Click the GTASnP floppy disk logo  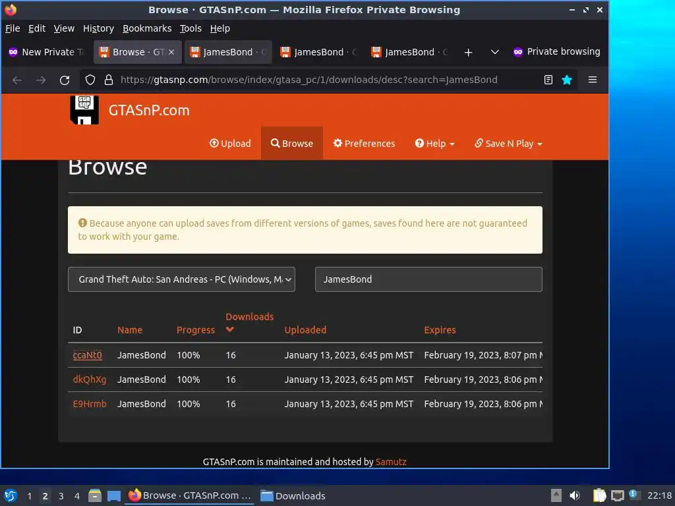[84, 110]
